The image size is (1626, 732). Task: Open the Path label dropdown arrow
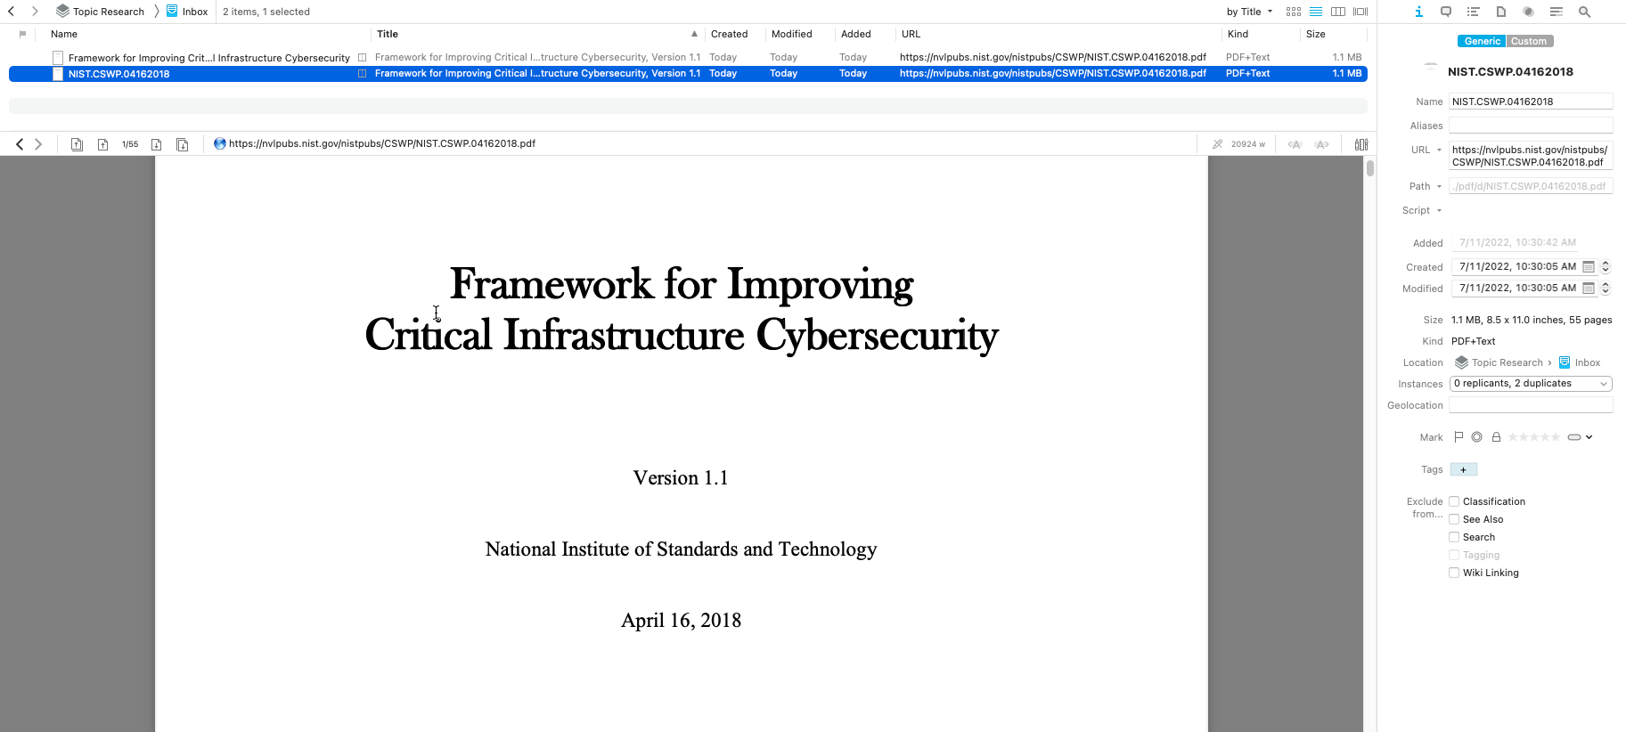pyautogui.click(x=1439, y=186)
